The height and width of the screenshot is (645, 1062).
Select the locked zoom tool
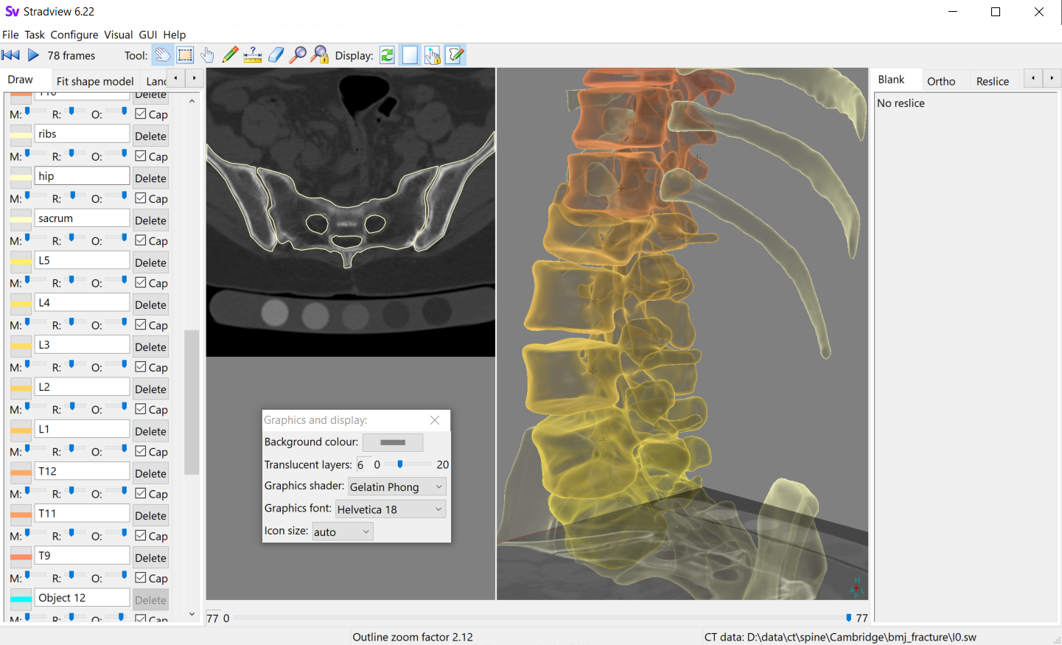pos(320,55)
